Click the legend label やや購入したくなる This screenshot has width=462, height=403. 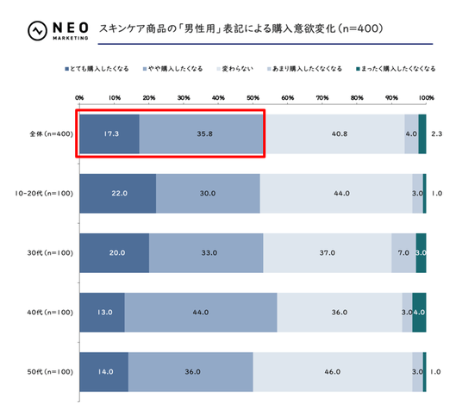tap(175, 69)
